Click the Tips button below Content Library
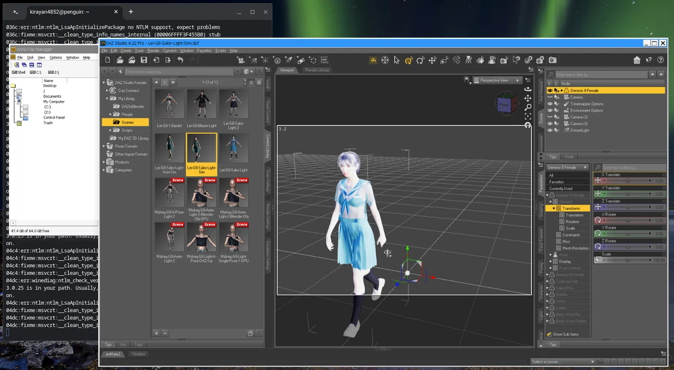This screenshot has height=370, width=674. click(x=108, y=344)
